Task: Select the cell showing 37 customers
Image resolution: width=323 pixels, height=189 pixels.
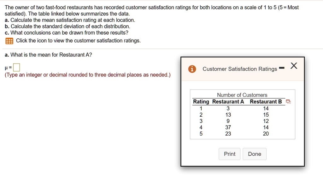Action: click(x=228, y=127)
